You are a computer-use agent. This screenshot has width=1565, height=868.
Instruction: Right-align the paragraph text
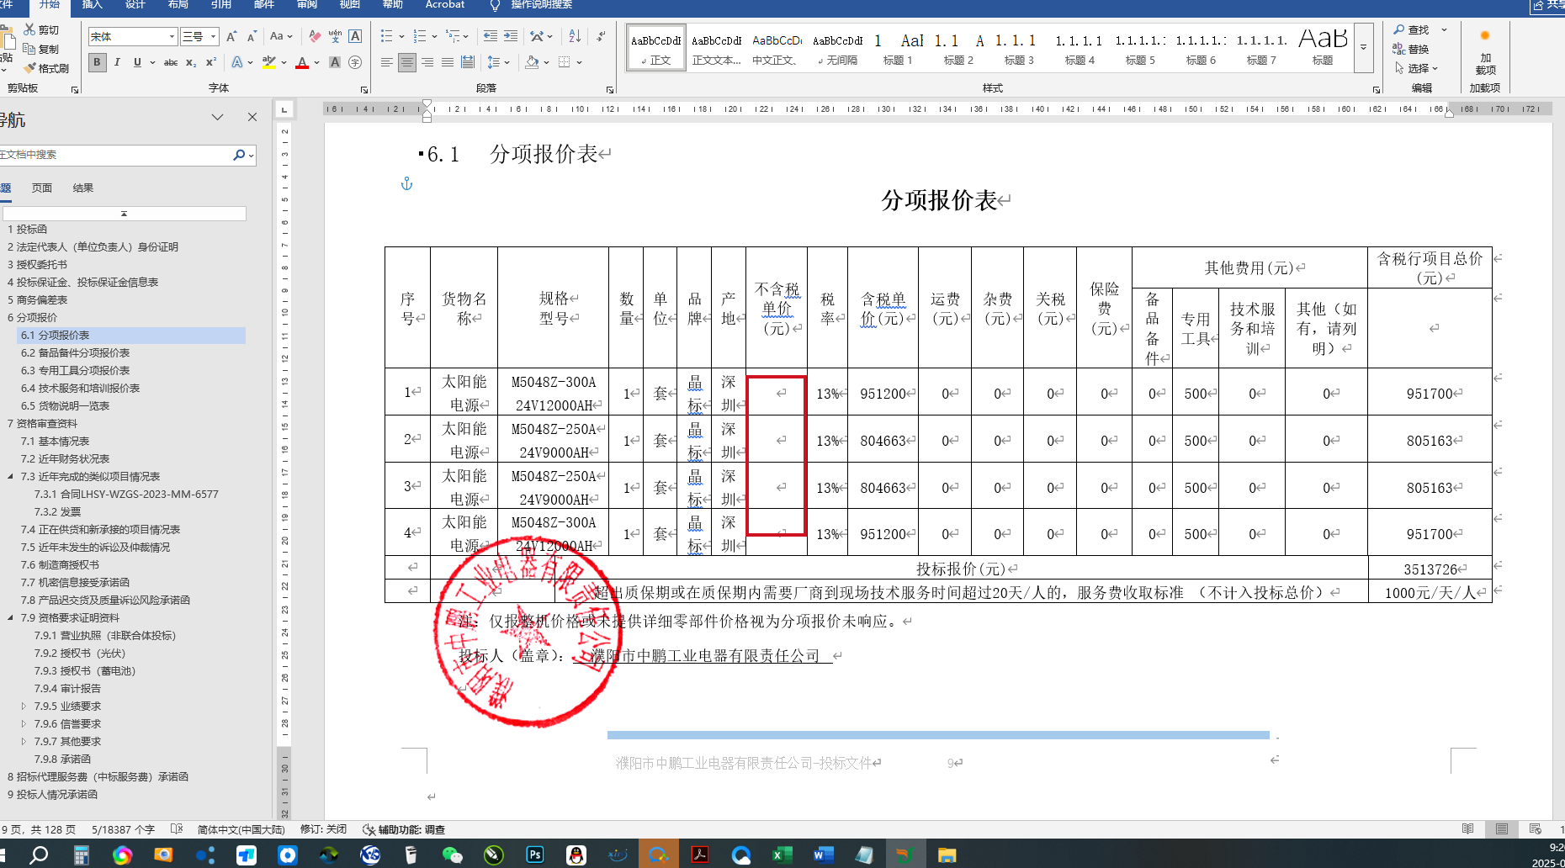(x=427, y=62)
